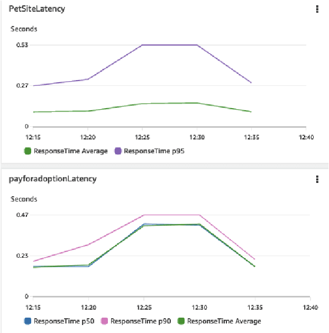The image size is (329, 333).
Task: Click the 0.47 y-axis value
Action: coord(21,215)
